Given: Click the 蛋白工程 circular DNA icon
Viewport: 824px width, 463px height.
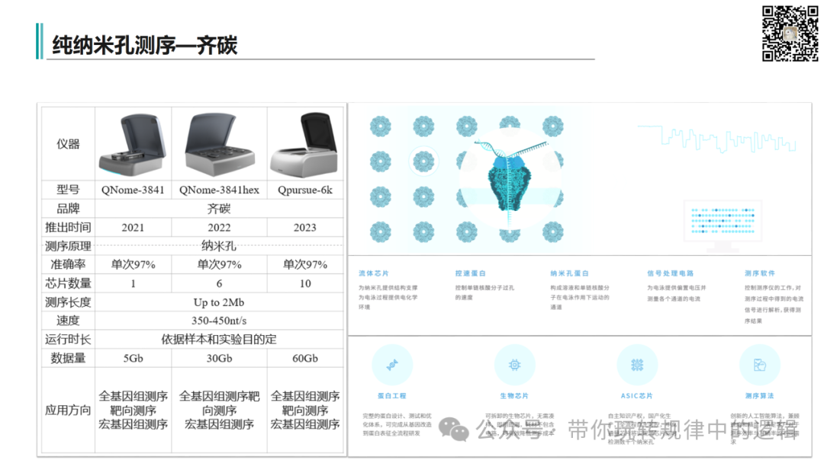Looking at the screenshot, I should pyautogui.click(x=392, y=365).
